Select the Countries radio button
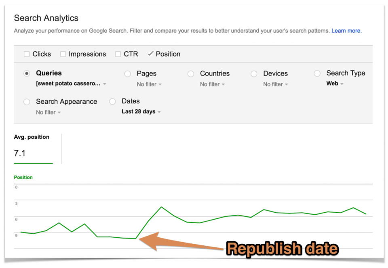Viewport: 388px width, 268px height. [x=190, y=73]
